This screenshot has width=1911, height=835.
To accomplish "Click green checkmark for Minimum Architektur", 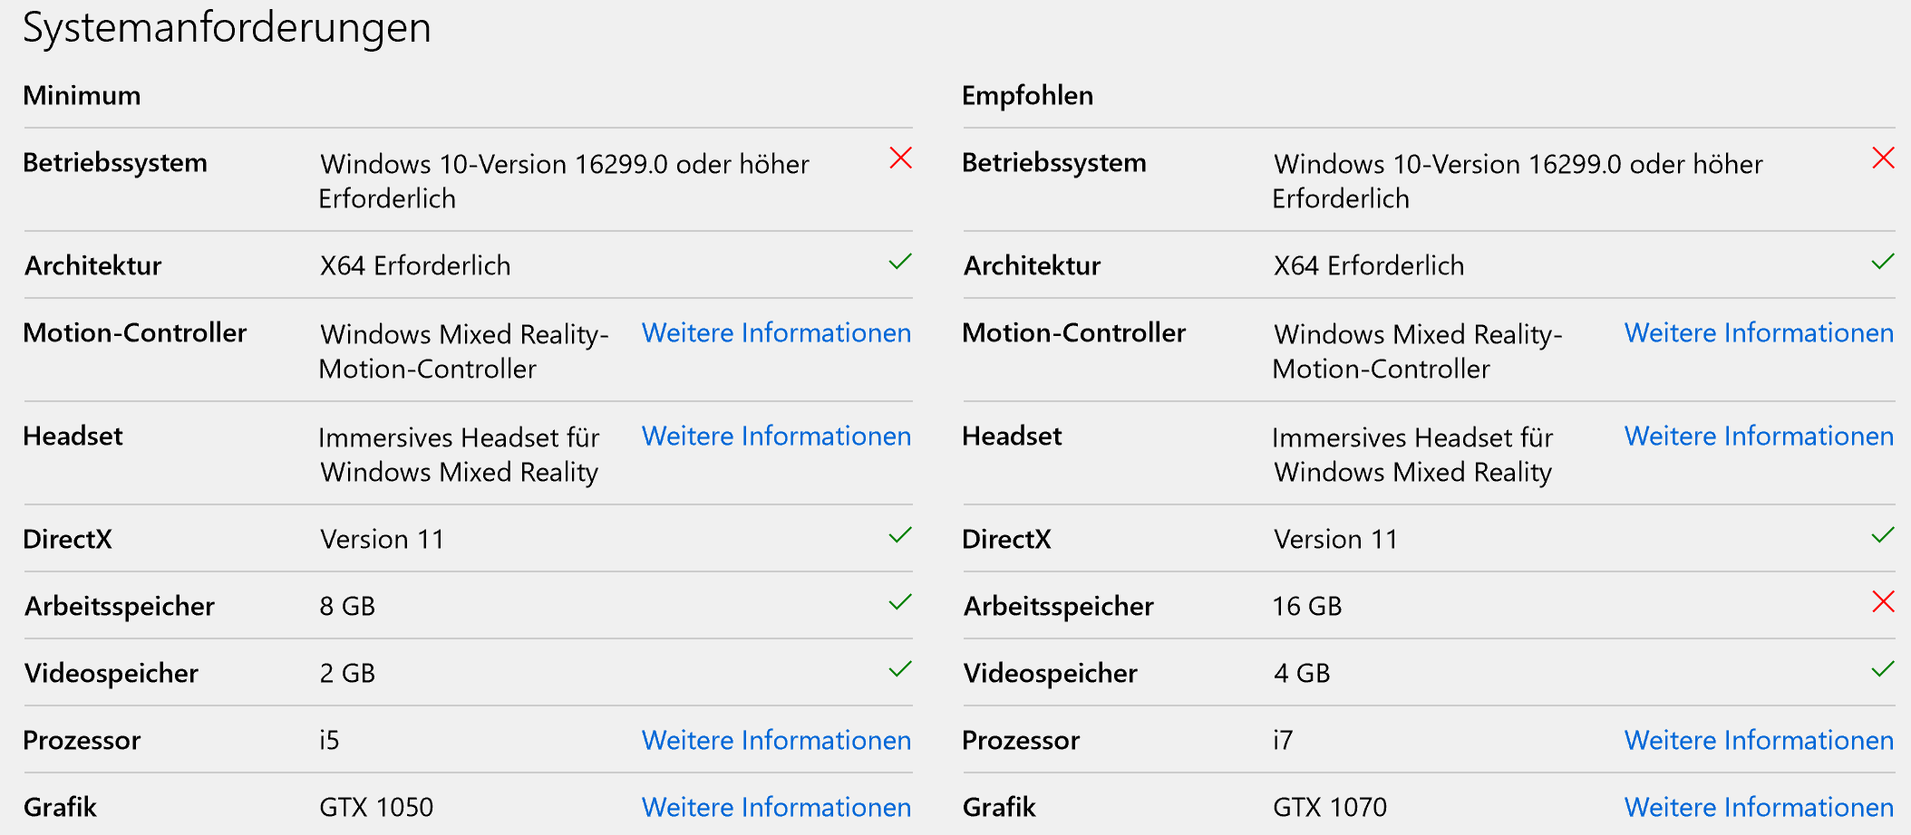I will point(900,263).
